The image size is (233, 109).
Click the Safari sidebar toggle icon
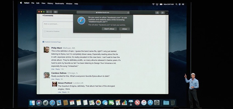(x=56, y=12)
